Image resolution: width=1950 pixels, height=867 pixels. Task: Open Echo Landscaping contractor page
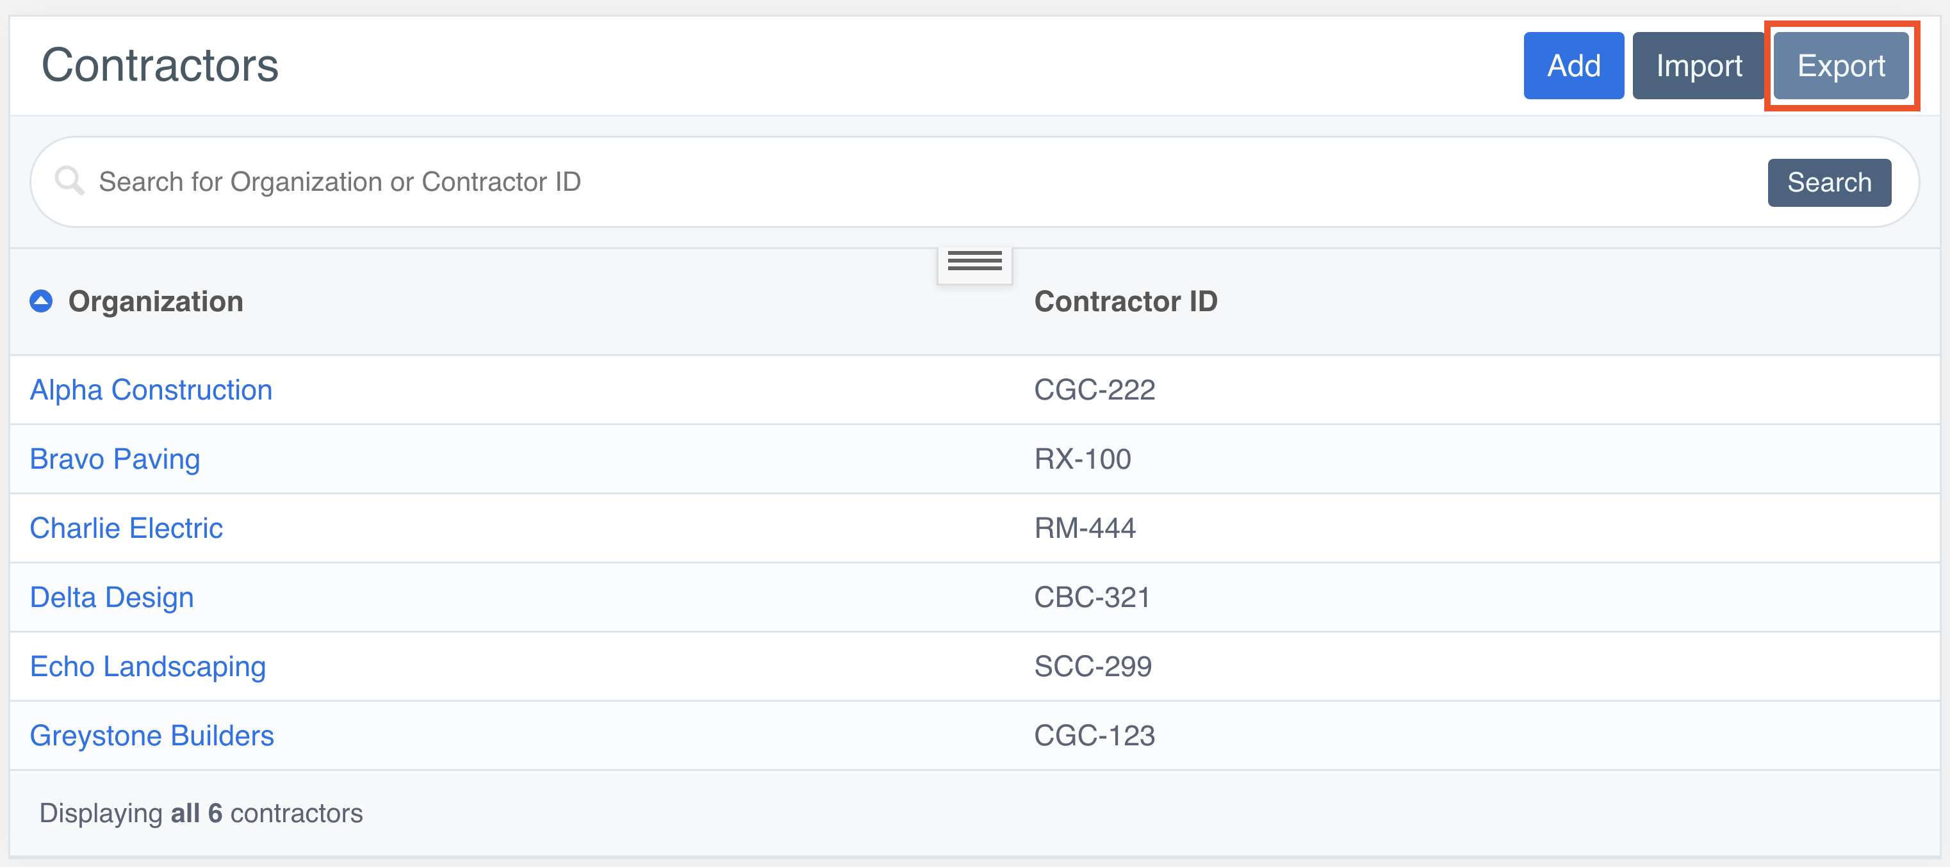(x=147, y=667)
